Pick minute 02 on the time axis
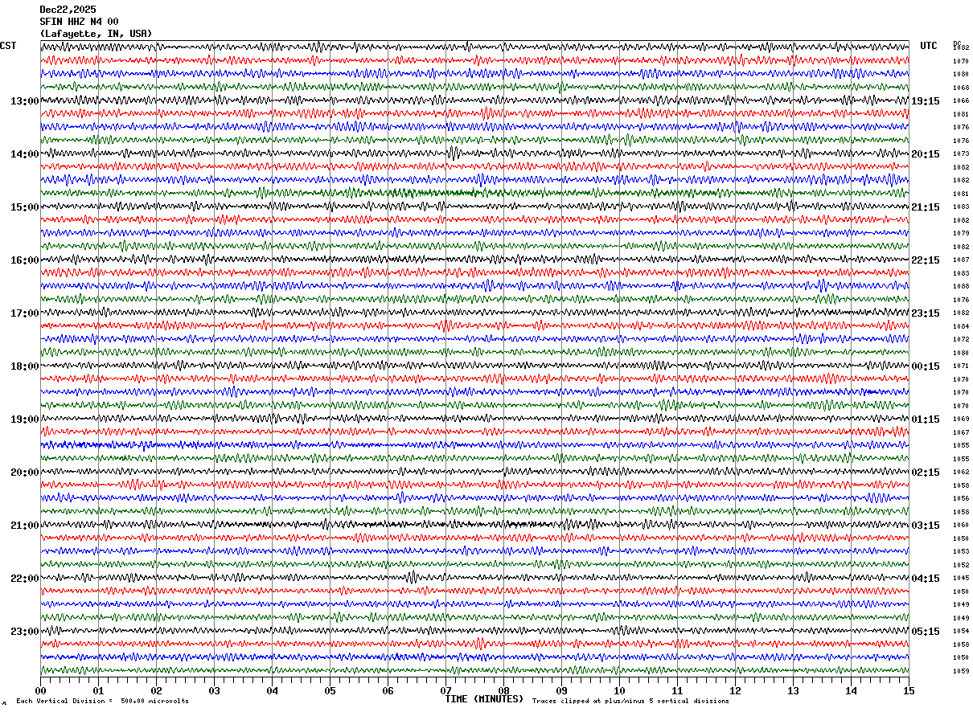This screenshot has height=712, width=973. click(156, 690)
